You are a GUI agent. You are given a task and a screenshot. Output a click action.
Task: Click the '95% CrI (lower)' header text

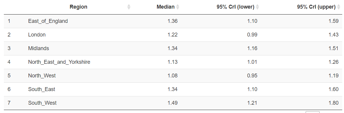point(235,7)
